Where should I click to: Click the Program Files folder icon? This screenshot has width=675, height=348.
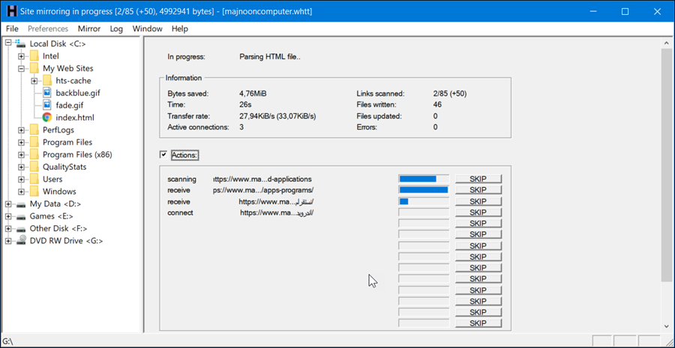point(34,142)
